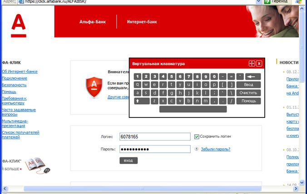
Task: Click the green Переход go arrow icon
Action: (x=267, y=2)
